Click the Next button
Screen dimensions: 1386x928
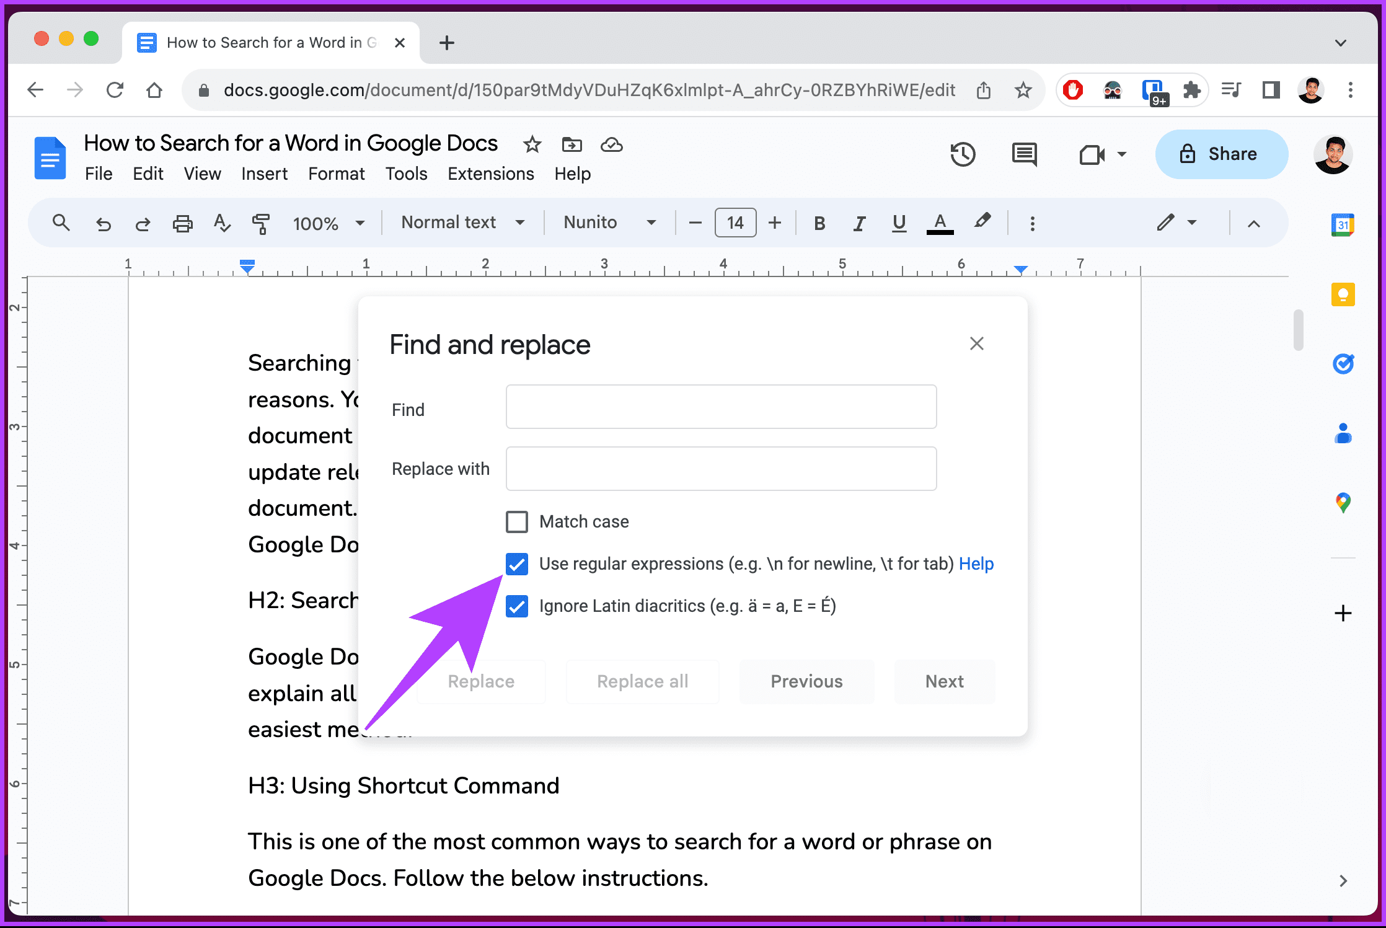(943, 681)
